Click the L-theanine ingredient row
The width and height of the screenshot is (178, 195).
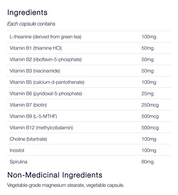tap(89, 37)
